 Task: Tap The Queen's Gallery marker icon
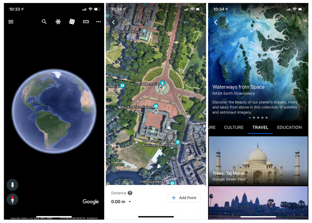(x=178, y=142)
